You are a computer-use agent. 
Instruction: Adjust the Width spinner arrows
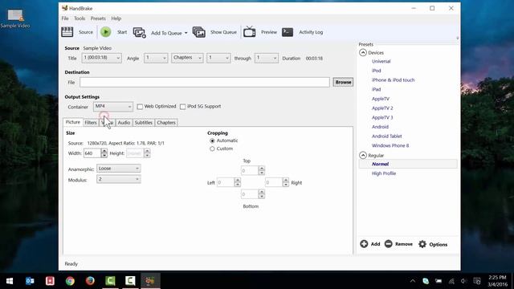(104, 153)
